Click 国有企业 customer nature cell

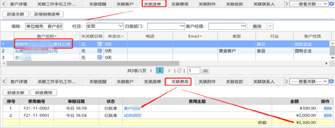click(x=312, y=51)
